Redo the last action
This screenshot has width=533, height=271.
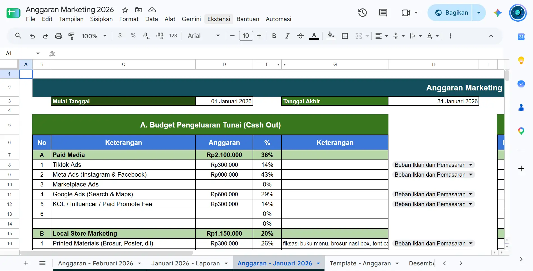tap(45, 36)
